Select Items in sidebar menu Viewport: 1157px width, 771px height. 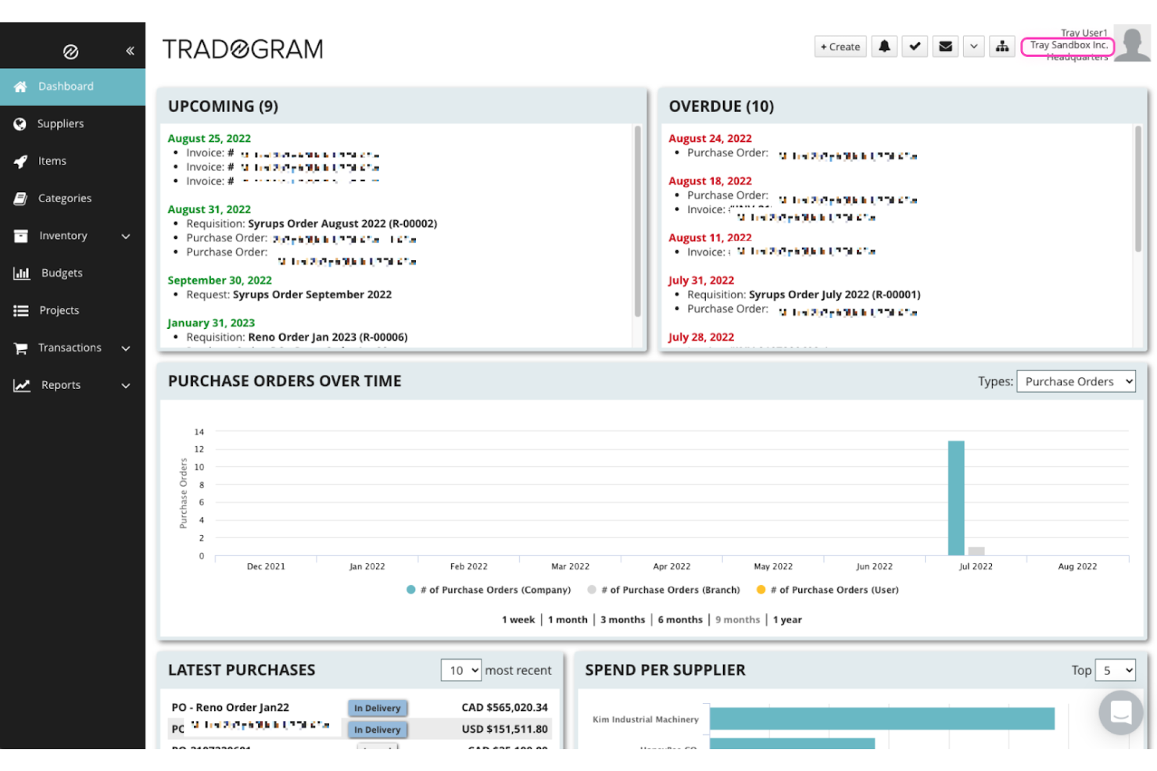52,162
